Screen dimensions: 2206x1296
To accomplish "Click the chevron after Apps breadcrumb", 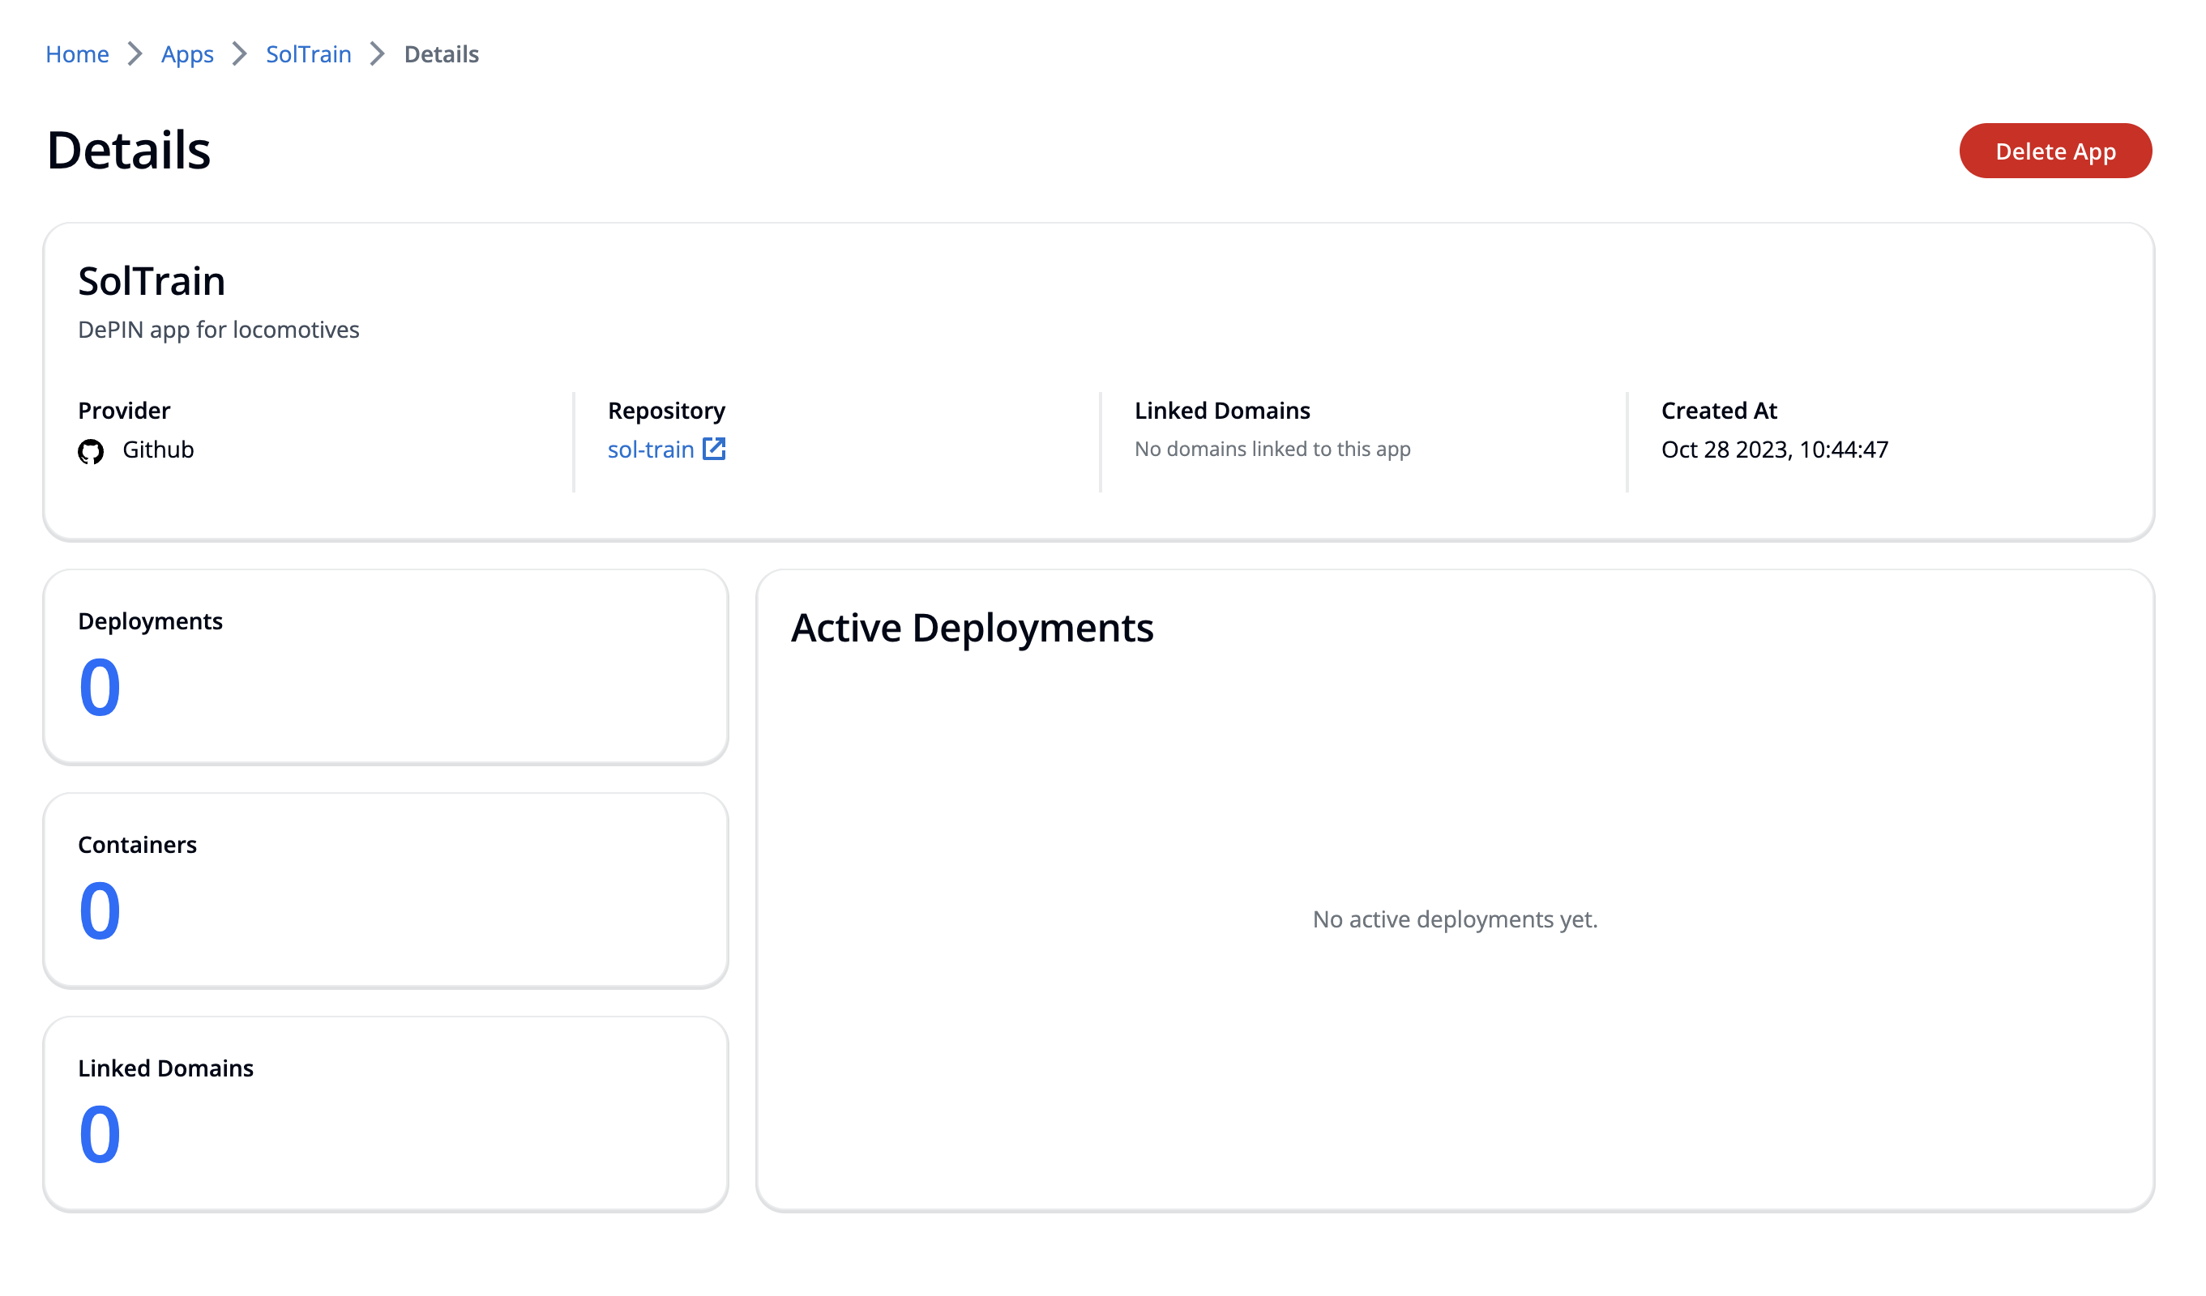I will point(240,54).
